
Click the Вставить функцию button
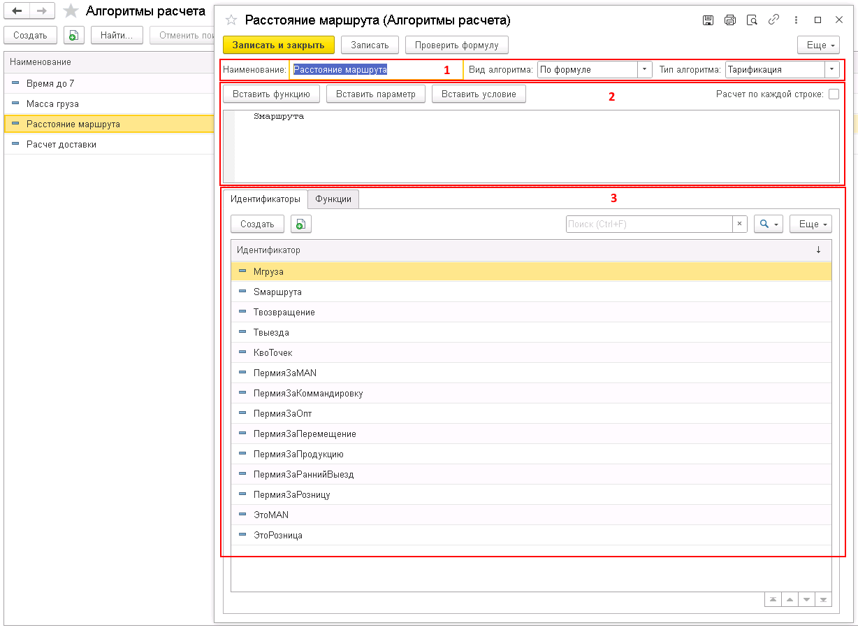coord(271,94)
